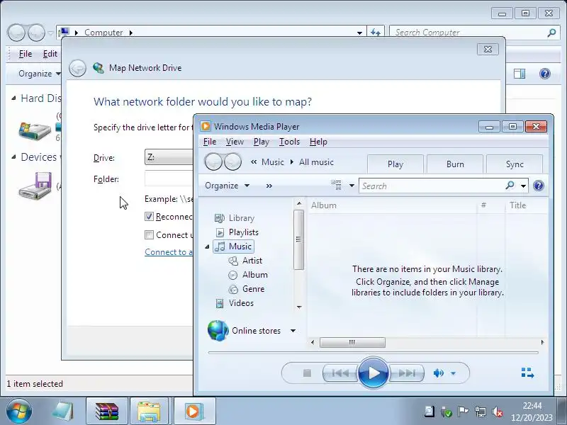The height and width of the screenshot is (425, 567).
Task: Select Library in Media Player tree
Action: coord(235,218)
